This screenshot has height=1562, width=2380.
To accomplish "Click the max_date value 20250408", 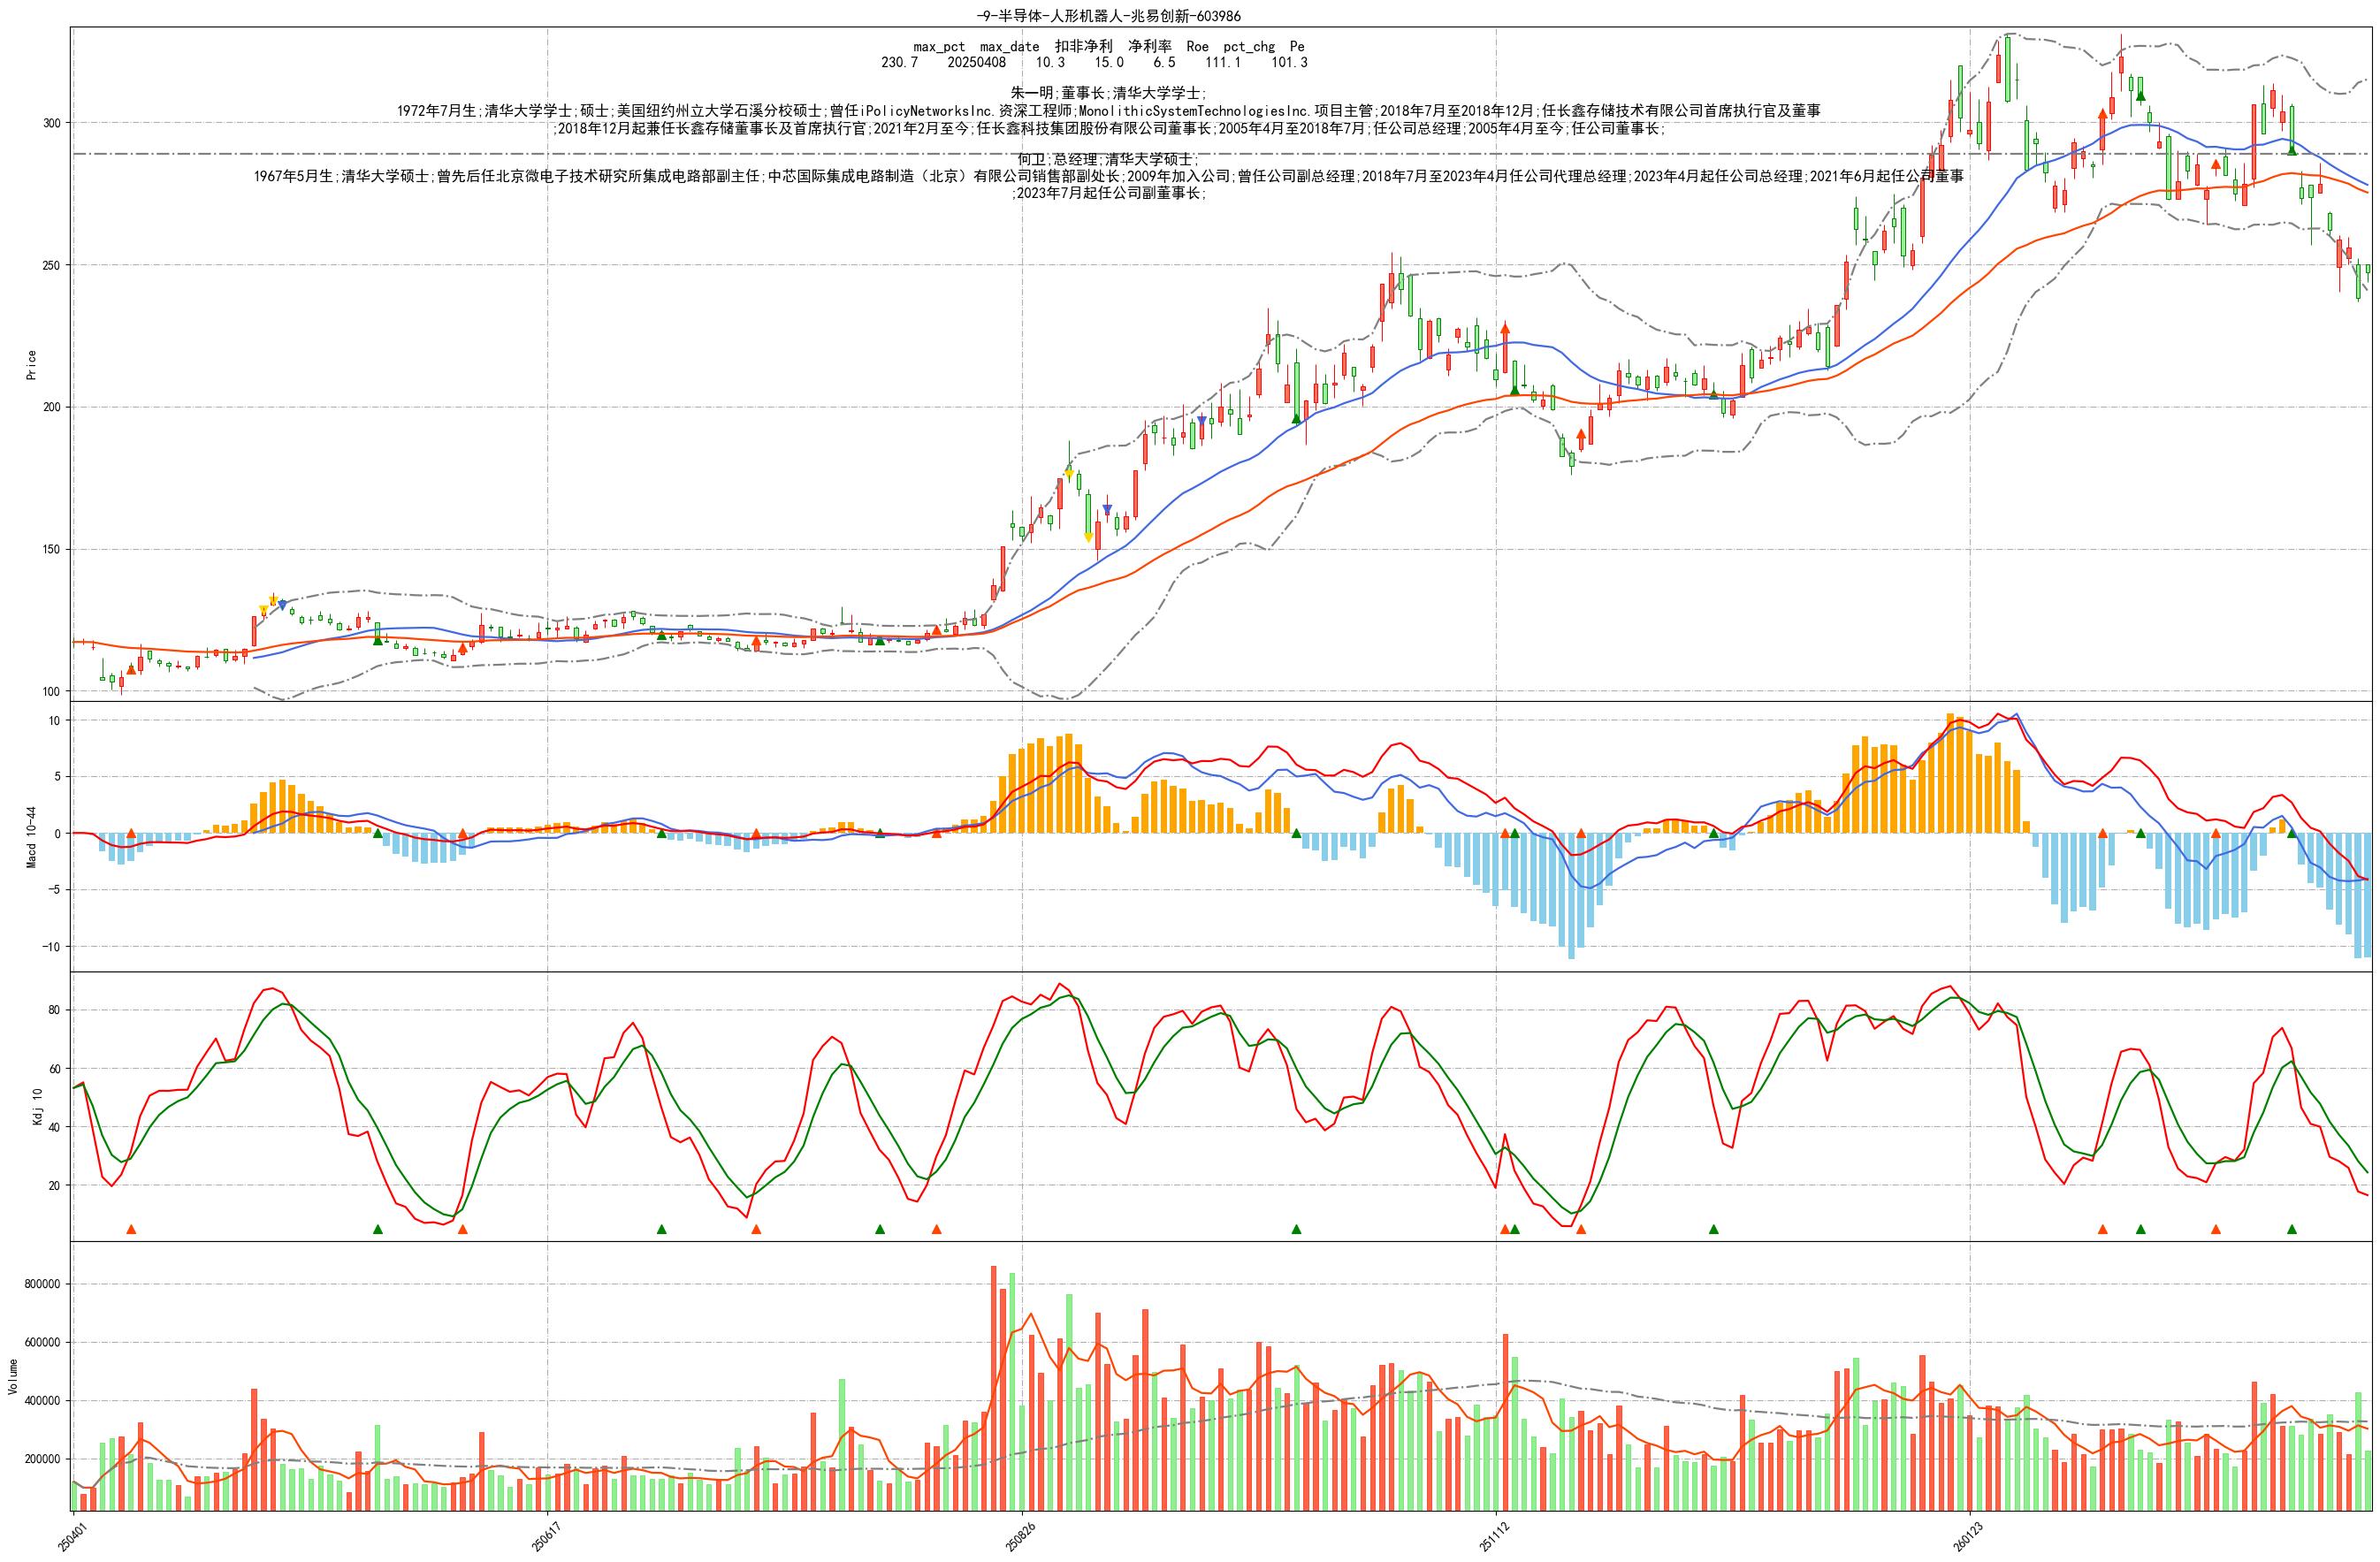I will tap(977, 62).
